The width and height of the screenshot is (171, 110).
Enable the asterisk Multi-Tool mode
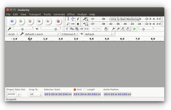tap(78, 24)
